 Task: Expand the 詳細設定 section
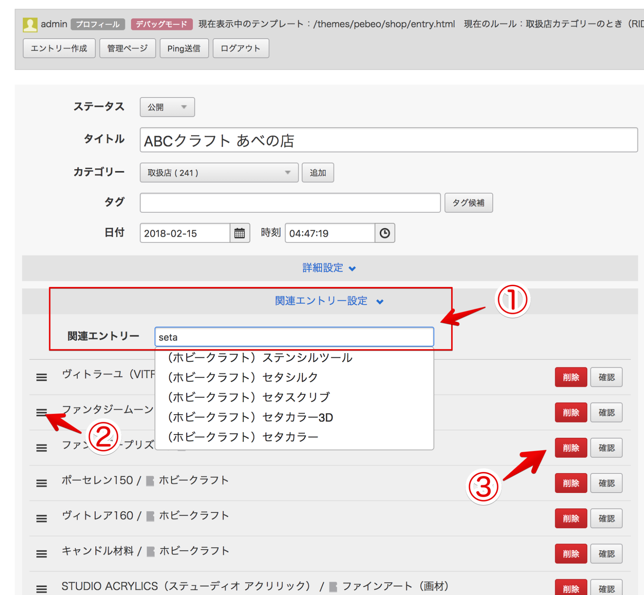329,268
